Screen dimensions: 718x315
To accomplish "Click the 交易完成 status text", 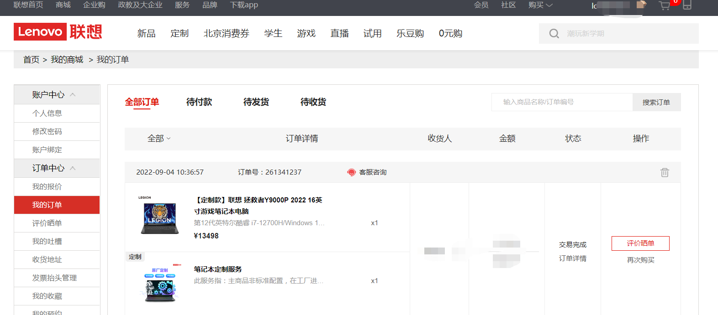I will pos(573,245).
